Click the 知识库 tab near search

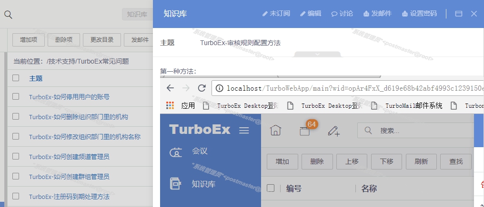[137, 14]
